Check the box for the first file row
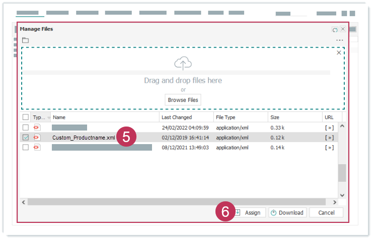 [x=26, y=128]
